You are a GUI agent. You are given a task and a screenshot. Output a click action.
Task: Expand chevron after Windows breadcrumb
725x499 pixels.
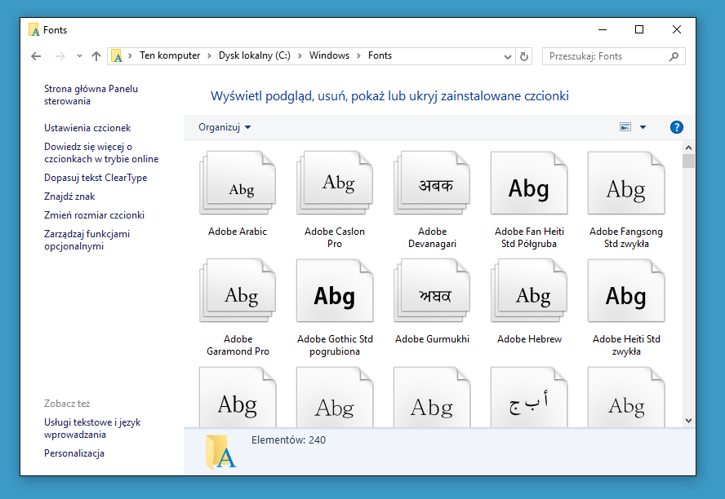click(x=358, y=56)
